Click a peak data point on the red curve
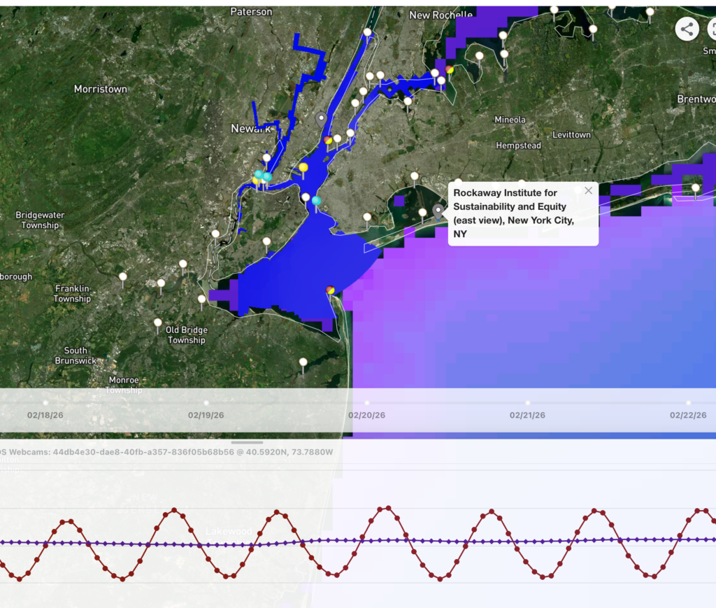This screenshot has height=608, width=716. [x=176, y=511]
